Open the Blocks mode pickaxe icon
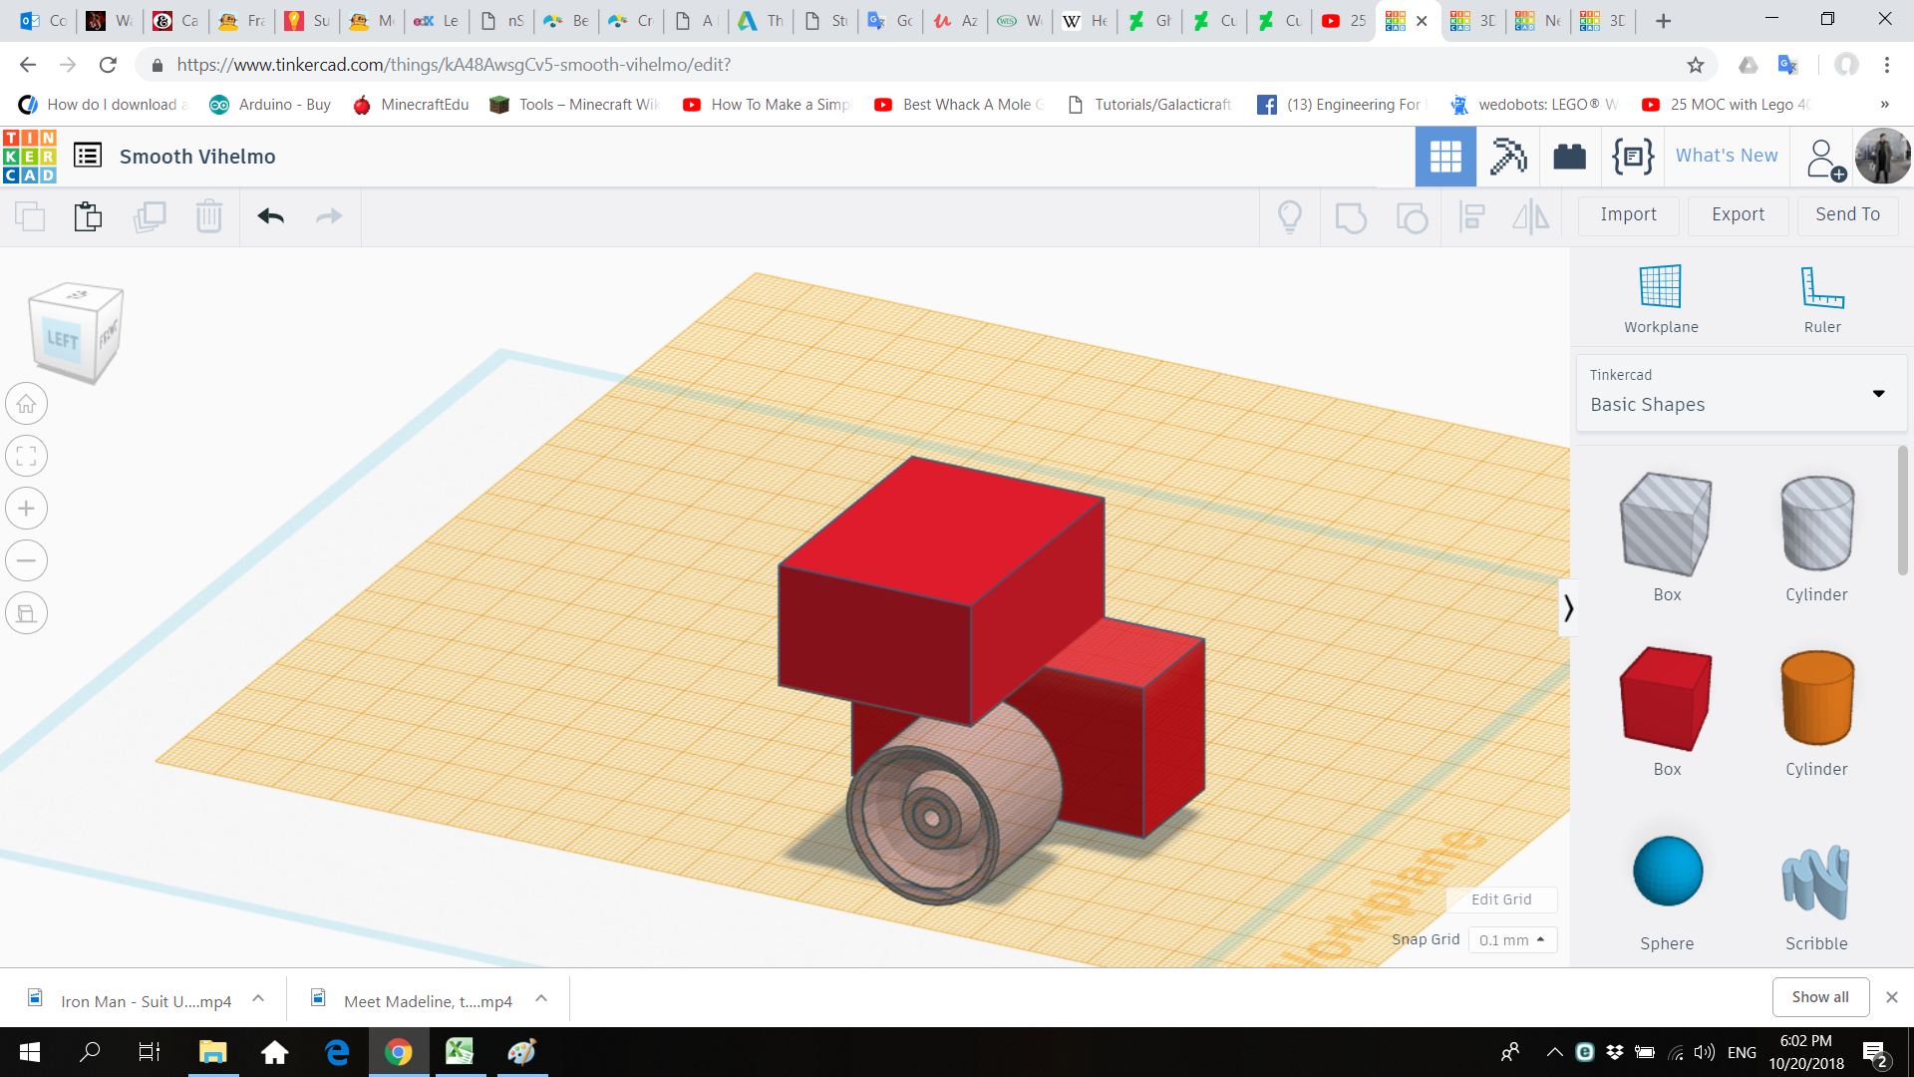 click(x=1507, y=157)
